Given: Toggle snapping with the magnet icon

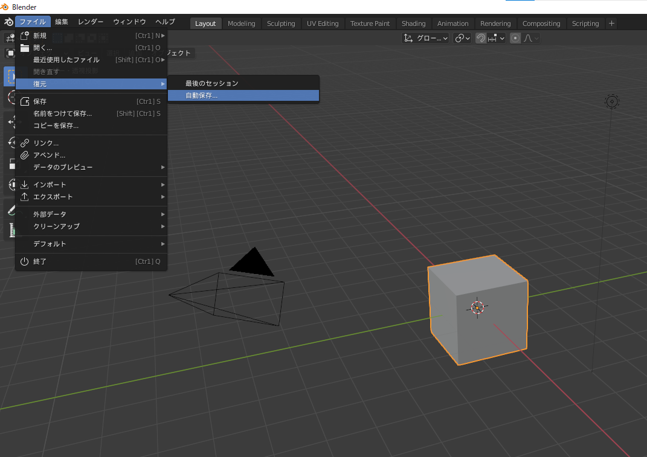Looking at the screenshot, I should coord(481,39).
